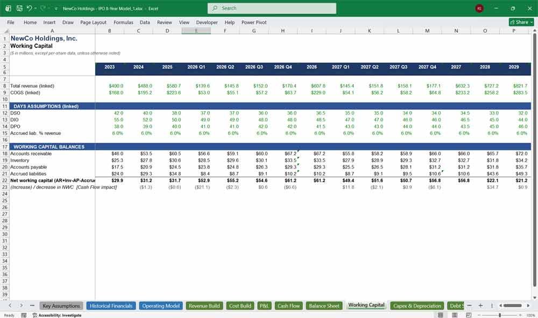Switch to Page Break Preview icon
538x318 pixels.
point(469,315)
